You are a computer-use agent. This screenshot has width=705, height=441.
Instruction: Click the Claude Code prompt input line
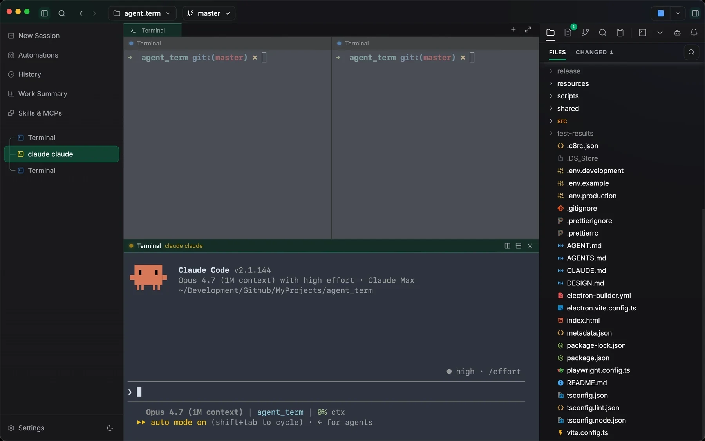[326, 392]
